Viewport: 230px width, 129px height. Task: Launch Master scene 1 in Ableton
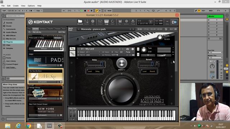[209, 20]
